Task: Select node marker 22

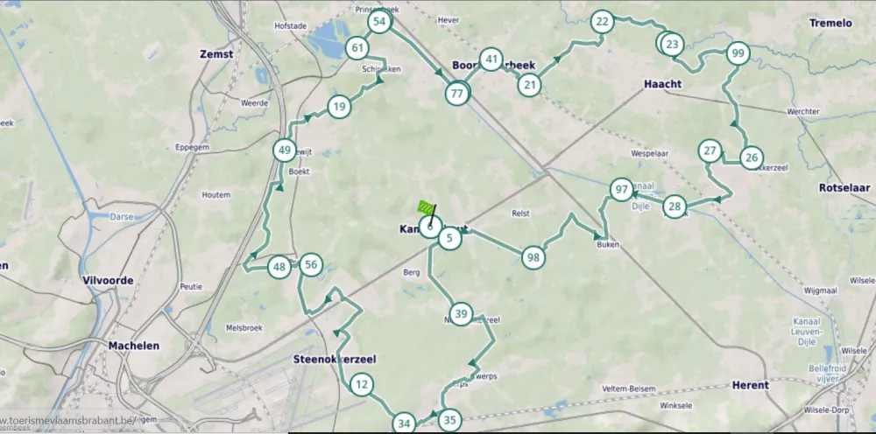Action: (602, 22)
